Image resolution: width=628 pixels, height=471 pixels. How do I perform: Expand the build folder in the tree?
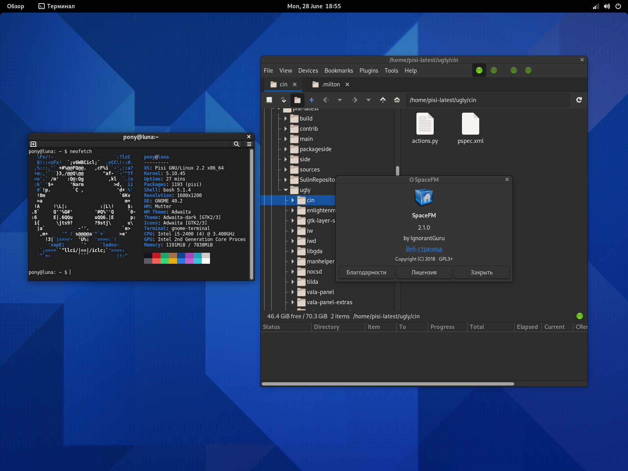286,119
